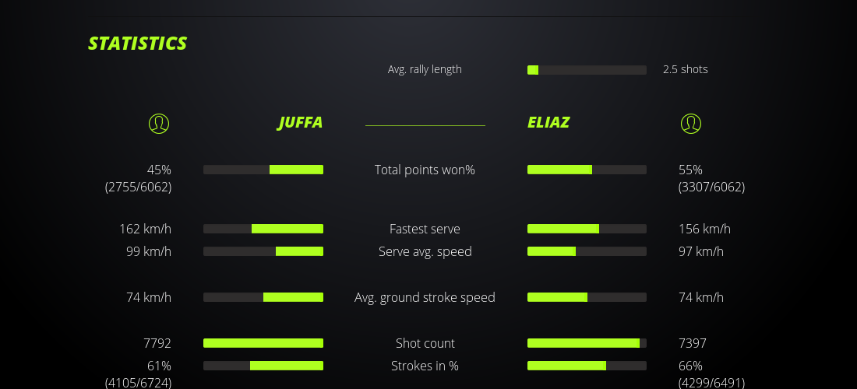
Task: Click Juffa's Serve avg. speed bar
Action: [263, 251]
